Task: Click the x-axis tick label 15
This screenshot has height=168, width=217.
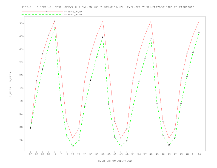Action: point(61,154)
